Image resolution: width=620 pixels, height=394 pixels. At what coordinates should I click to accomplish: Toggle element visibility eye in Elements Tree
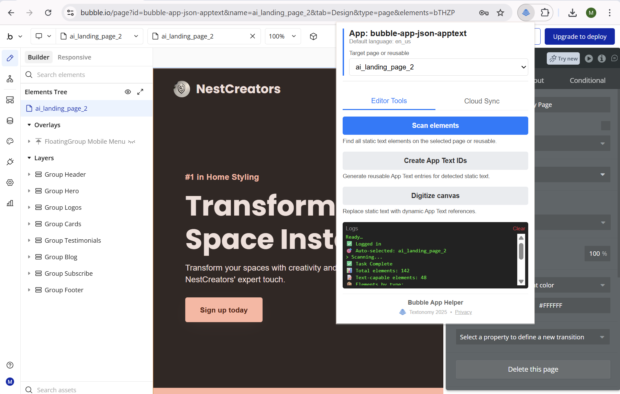pos(128,92)
